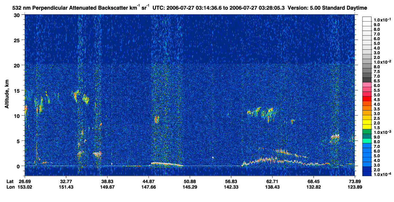Click the latitude value 38.83

(x=107, y=181)
